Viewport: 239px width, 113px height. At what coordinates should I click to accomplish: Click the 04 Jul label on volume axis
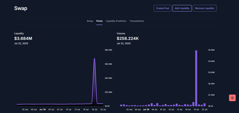point(155,109)
